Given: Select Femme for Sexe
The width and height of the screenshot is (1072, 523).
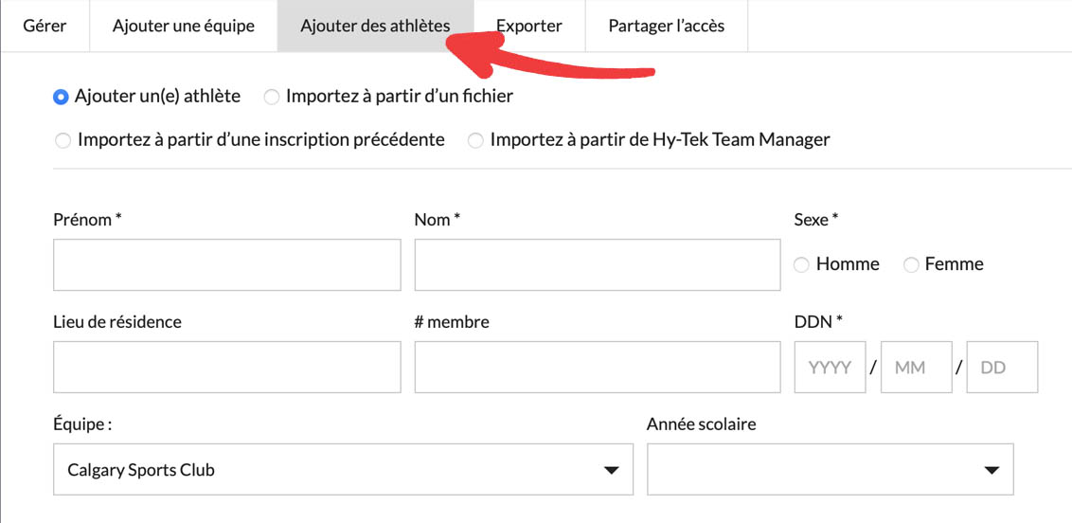Looking at the screenshot, I should (911, 265).
